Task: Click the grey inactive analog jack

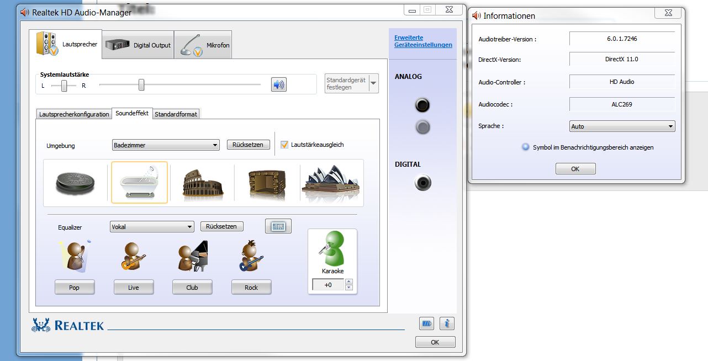Action: point(422,128)
